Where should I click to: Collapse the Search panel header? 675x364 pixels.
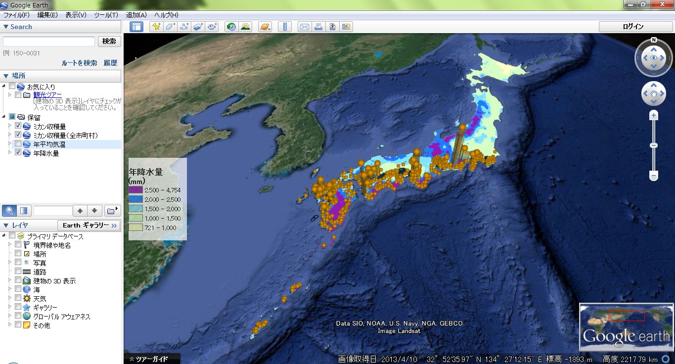tap(60, 27)
